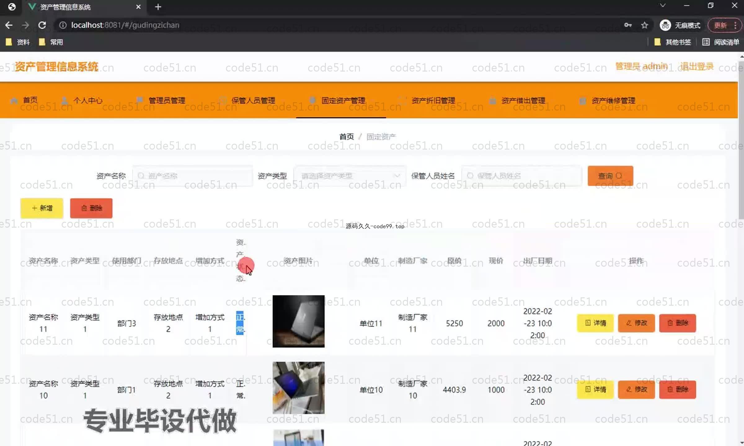Click the browser reload icon

[42, 25]
